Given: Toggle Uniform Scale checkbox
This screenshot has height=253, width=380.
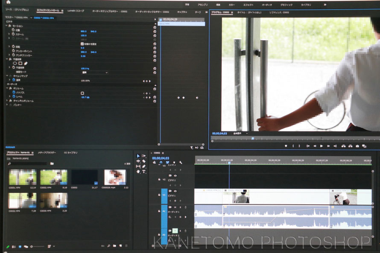Looking at the screenshot, I should [82, 44].
